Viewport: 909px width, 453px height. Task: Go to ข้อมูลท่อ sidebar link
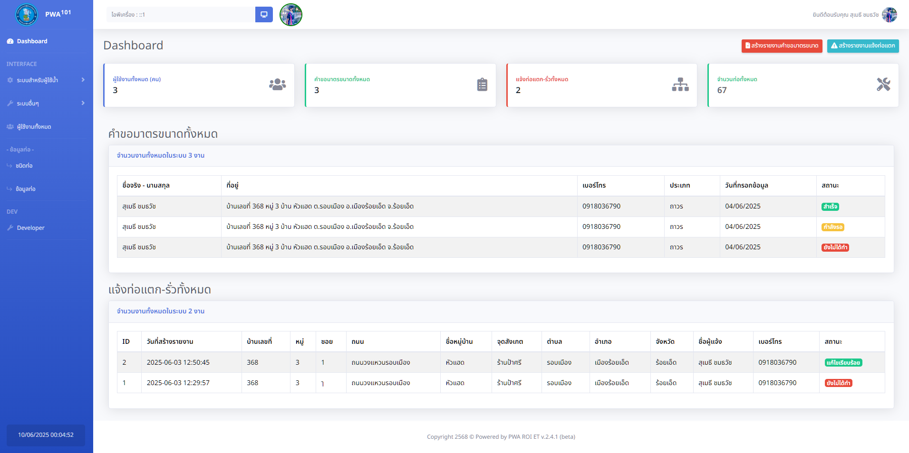coord(26,189)
